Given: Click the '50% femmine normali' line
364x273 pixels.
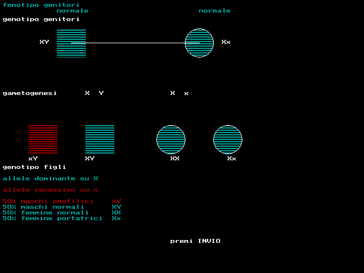Looking at the screenshot, I should [62, 213].
